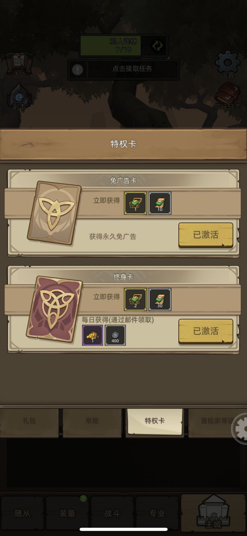
Task: Open the 设置 settings gear
Action: 227,64
